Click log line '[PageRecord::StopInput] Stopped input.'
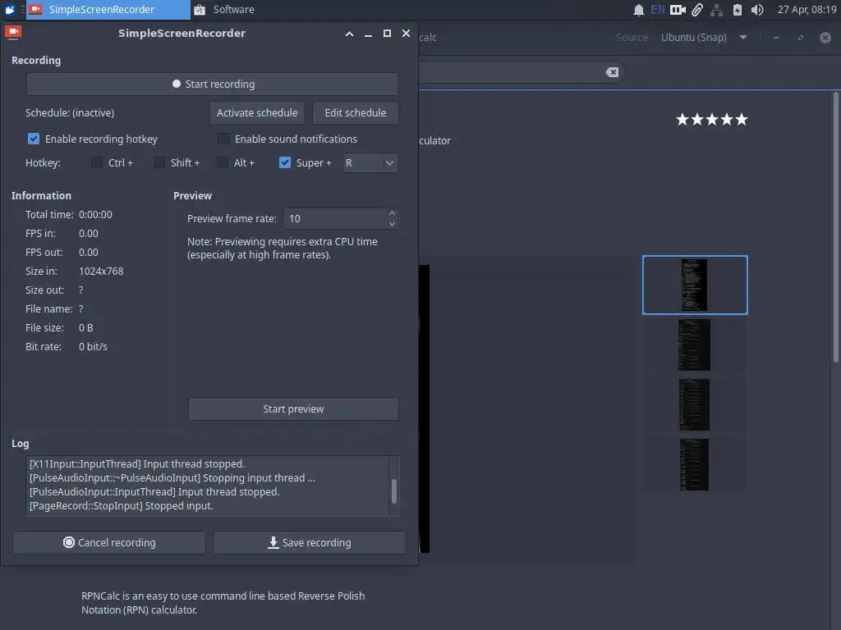This screenshot has width=841, height=630. tap(122, 505)
